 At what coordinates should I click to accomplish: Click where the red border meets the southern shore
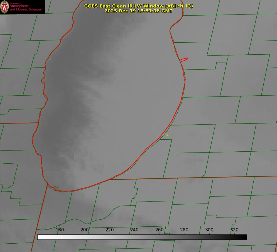pyautogui.click(x=110, y=180)
